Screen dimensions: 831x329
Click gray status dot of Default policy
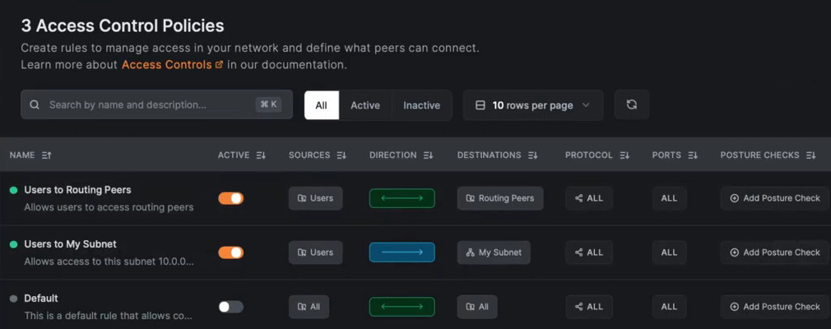click(x=14, y=299)
